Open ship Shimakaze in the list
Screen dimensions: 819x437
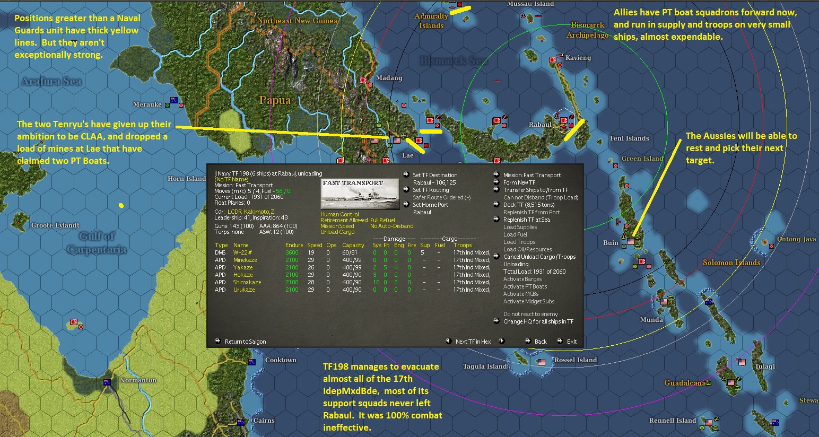[x=247, y=282]
